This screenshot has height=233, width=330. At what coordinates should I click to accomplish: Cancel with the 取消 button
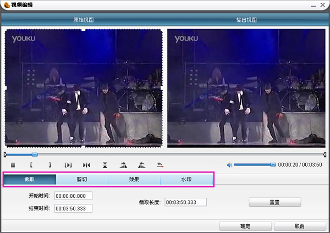point(300,226)
